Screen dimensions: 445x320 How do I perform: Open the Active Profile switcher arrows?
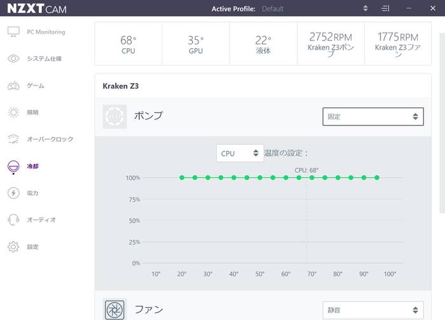coord(366,8)
